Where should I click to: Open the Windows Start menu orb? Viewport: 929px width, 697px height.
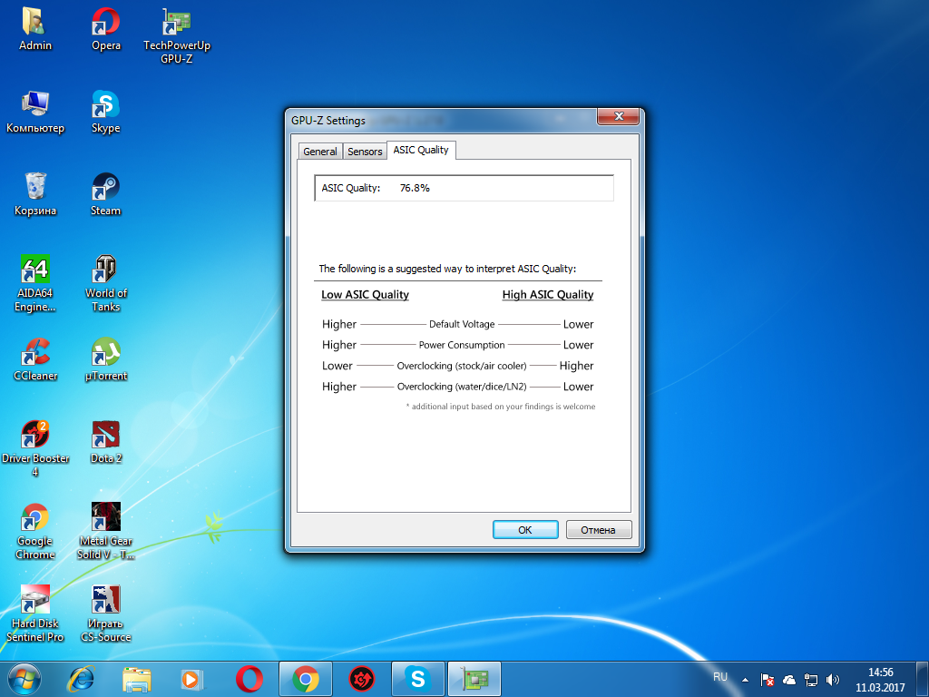[24, 679]
